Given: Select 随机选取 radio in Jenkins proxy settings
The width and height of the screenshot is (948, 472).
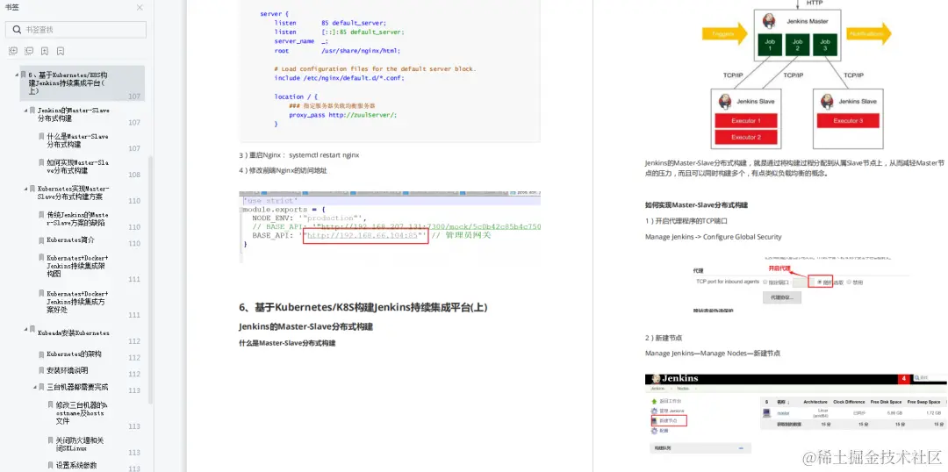Looking at the screenshot, I should pyautogui.click(x=820, y=282).
